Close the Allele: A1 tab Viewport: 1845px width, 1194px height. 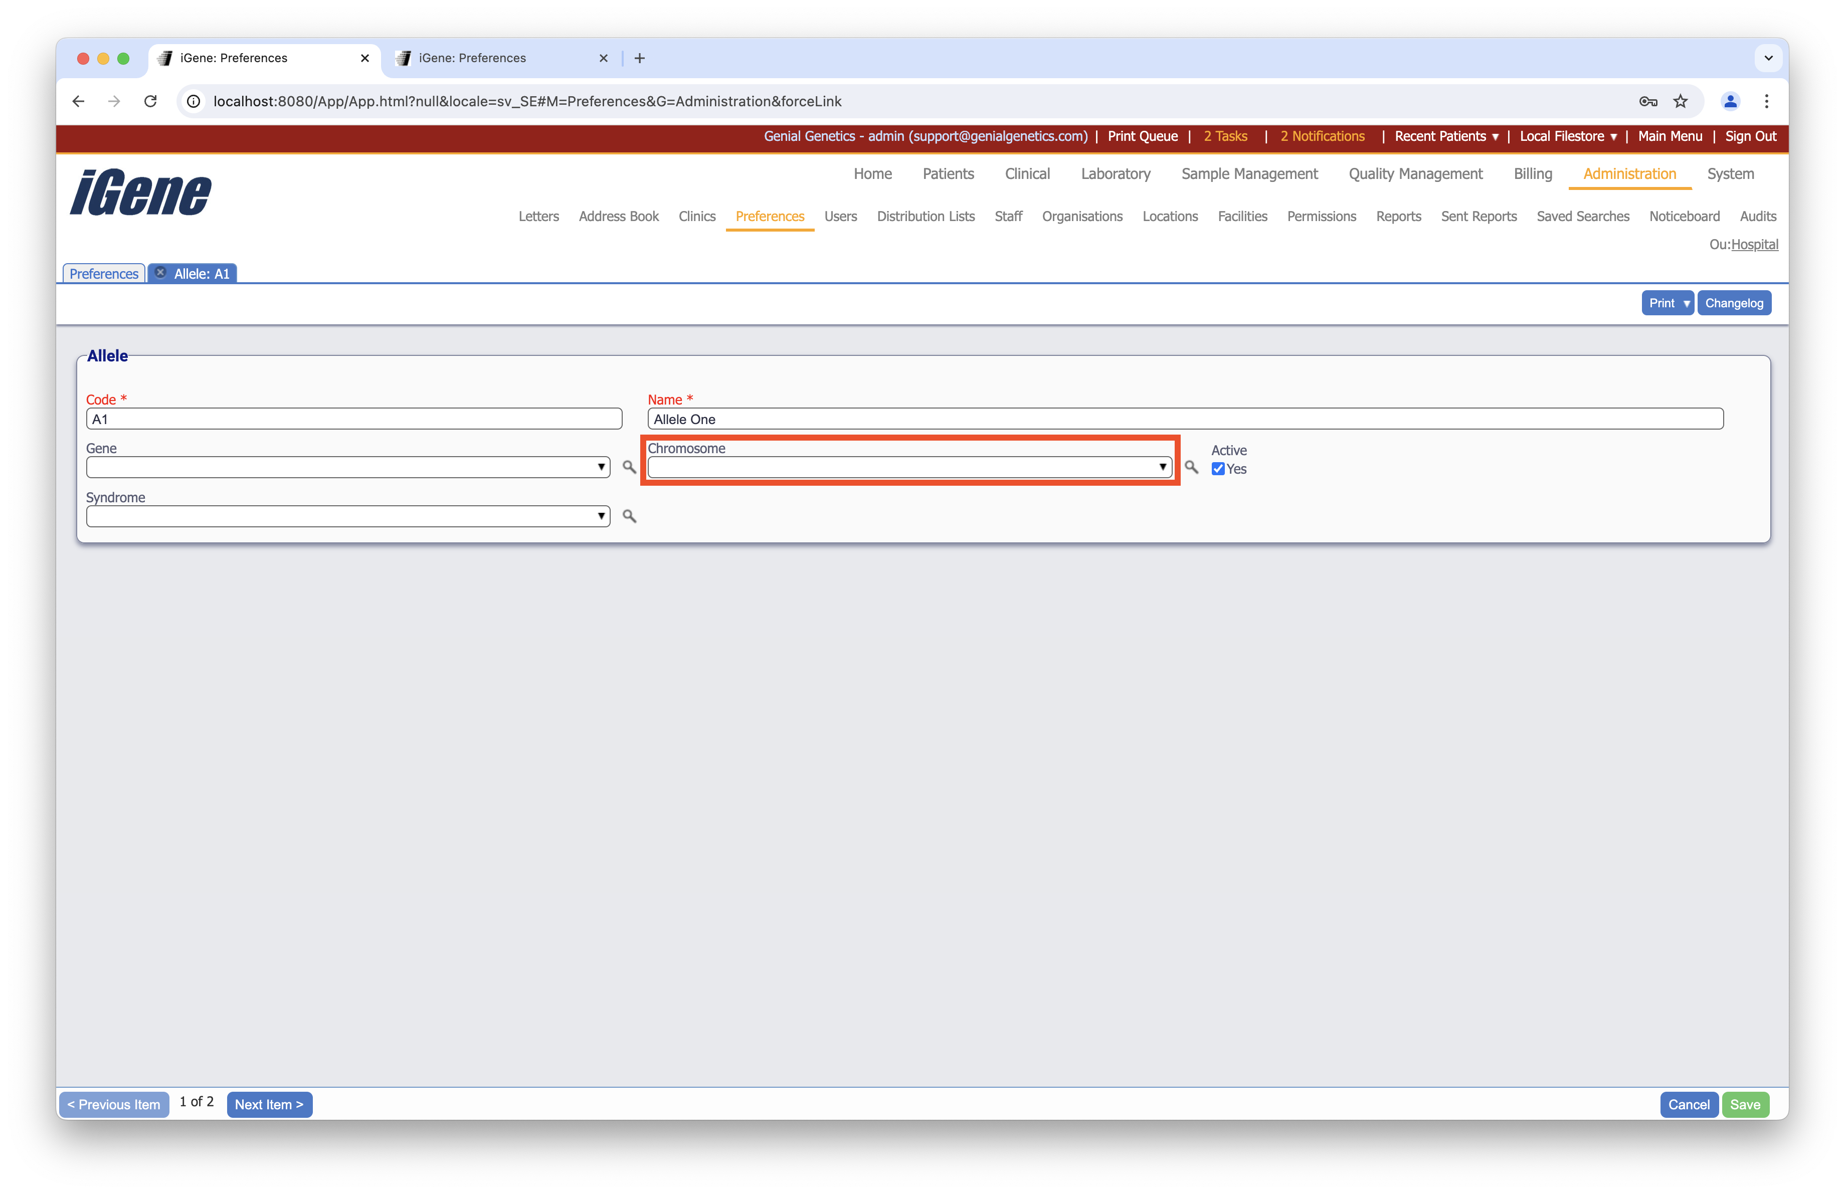point(160,273)
